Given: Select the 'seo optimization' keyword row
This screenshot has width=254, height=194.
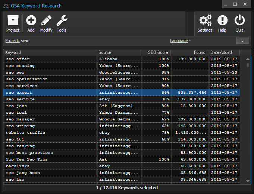Looking at the screenshot, I should pyautogui.click(x=122, y=79).
